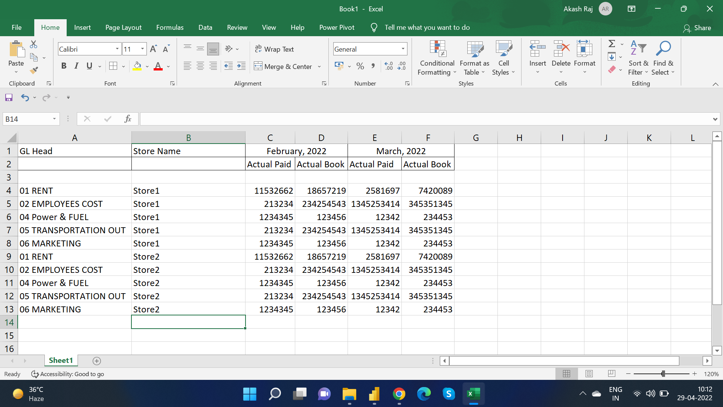Viewport: 723px width, 407px height.
Task: Expand the formula bar chevron
Action: pos(715,119)
